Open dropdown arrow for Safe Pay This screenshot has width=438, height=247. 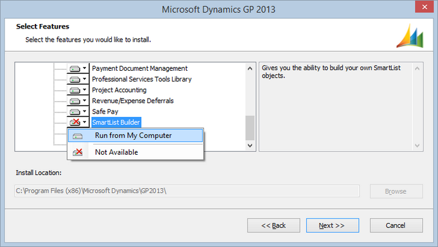click(x=84, y=112)
